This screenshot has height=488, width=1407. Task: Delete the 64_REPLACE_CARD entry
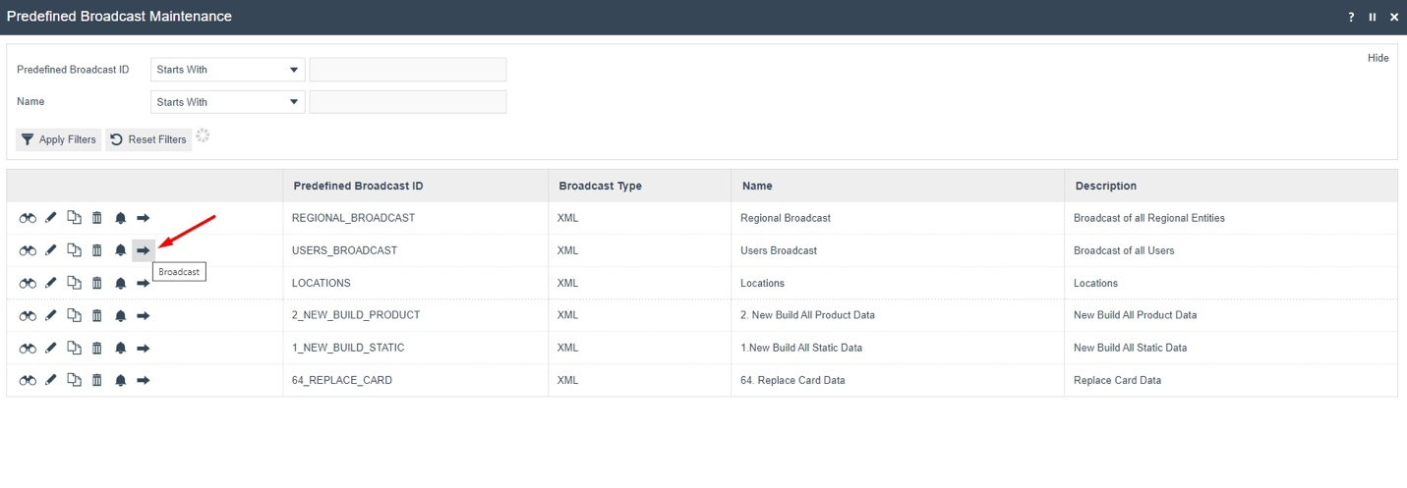(x=96, y=380)
